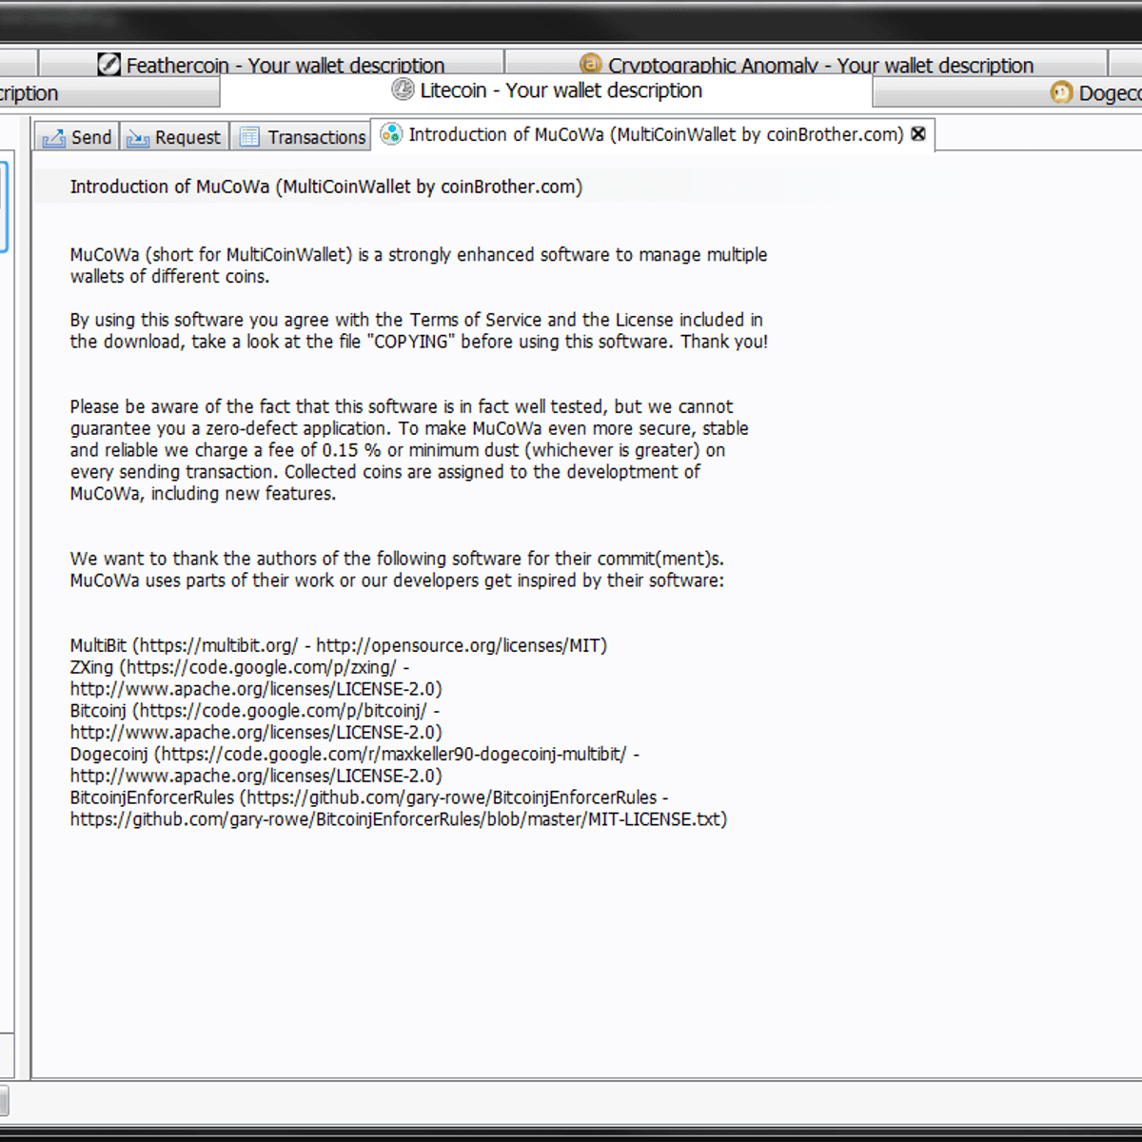
Task: Select the Litecoin wallet tab
Action: (x=546, y=90)
